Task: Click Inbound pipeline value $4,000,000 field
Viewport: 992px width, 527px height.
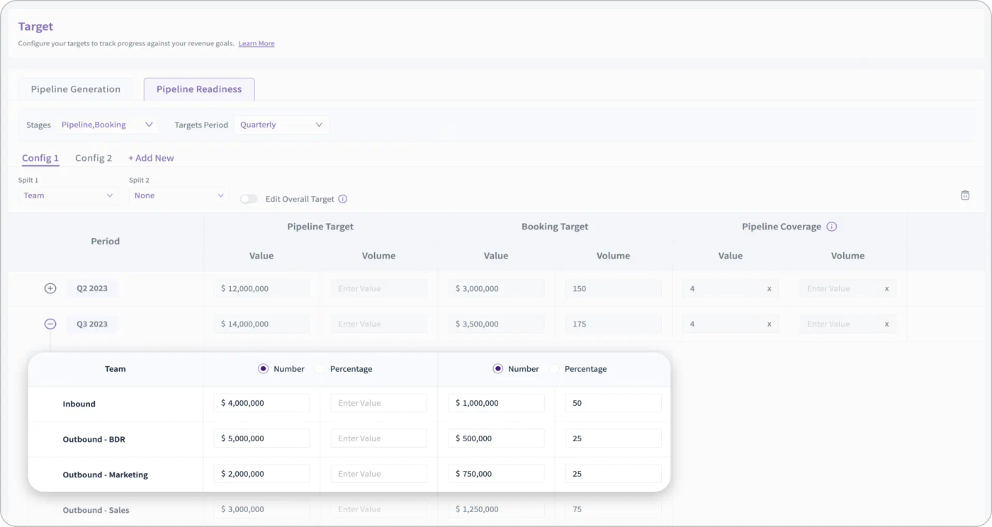Action: coord(261,403)
